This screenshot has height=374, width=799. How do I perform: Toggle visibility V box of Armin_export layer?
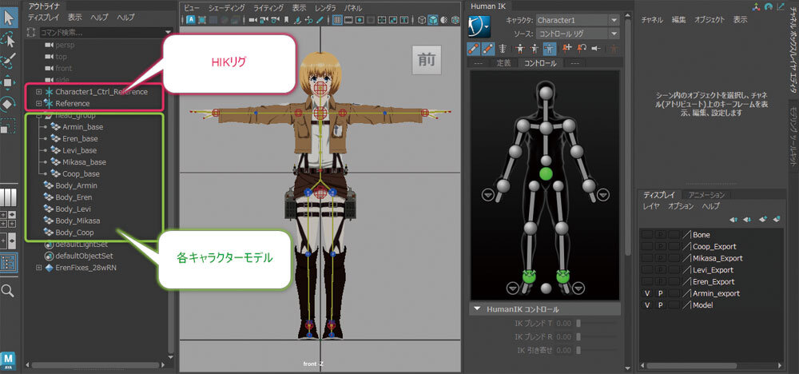pyautogui.click(x=647, y=293)
